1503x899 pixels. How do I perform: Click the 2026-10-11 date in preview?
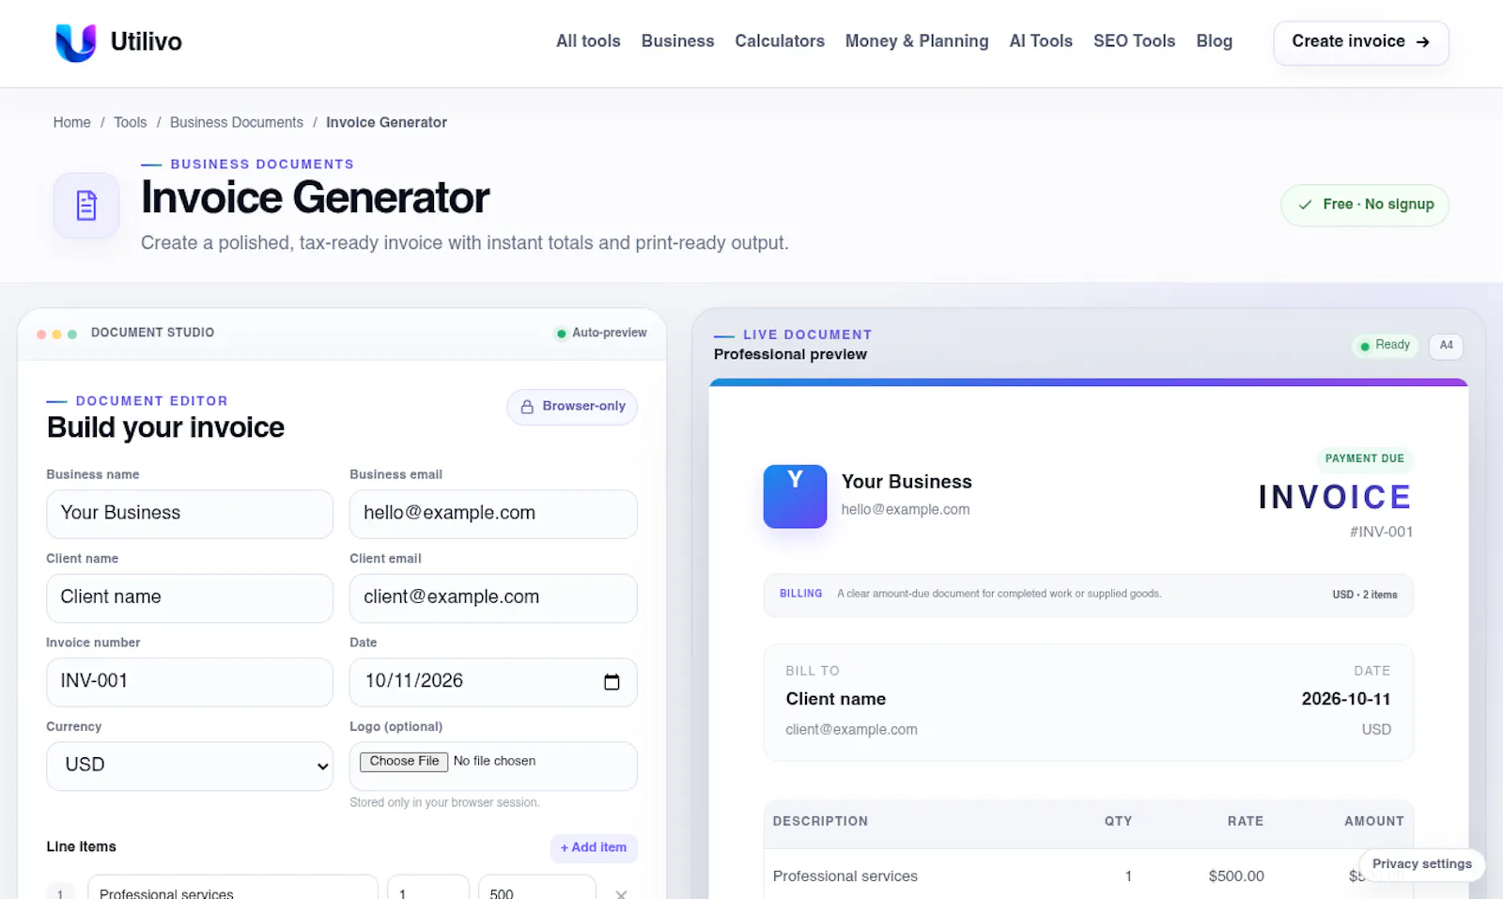tap(1346, 699)
